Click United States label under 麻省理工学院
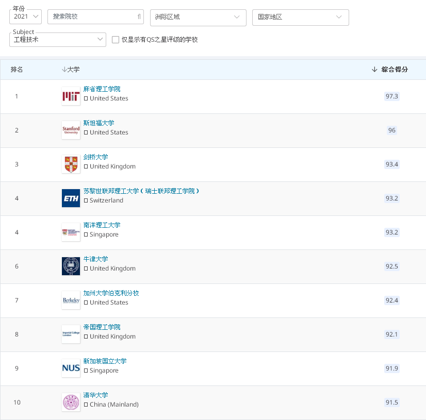The width and height of the screenshot is (426, 420). click(x=109, y=98)
